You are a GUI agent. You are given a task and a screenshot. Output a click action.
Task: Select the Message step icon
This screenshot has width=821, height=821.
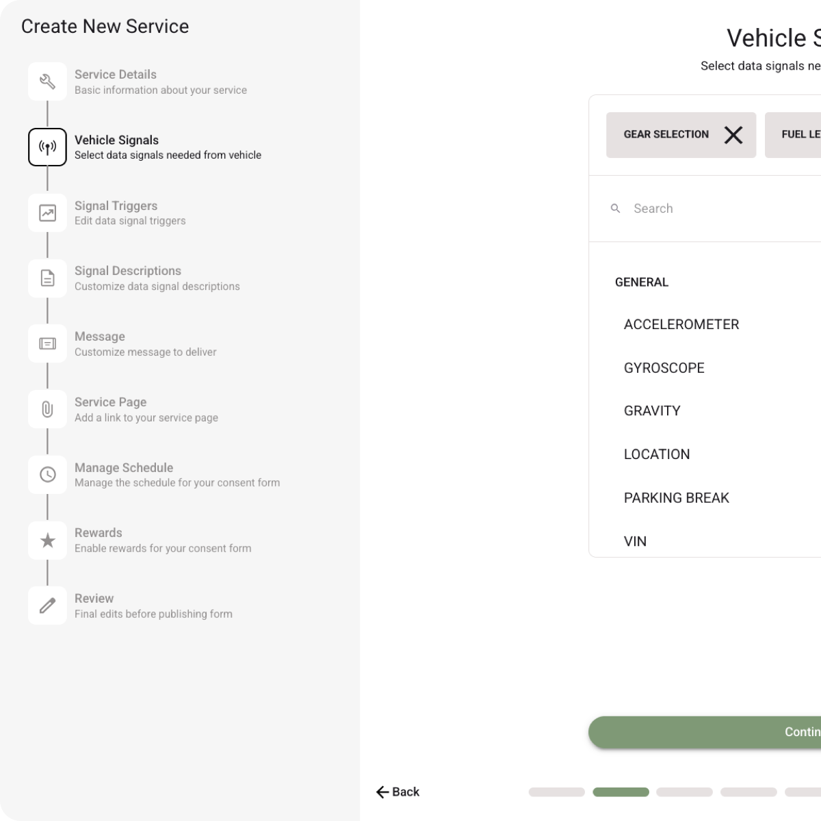point(47,343)
